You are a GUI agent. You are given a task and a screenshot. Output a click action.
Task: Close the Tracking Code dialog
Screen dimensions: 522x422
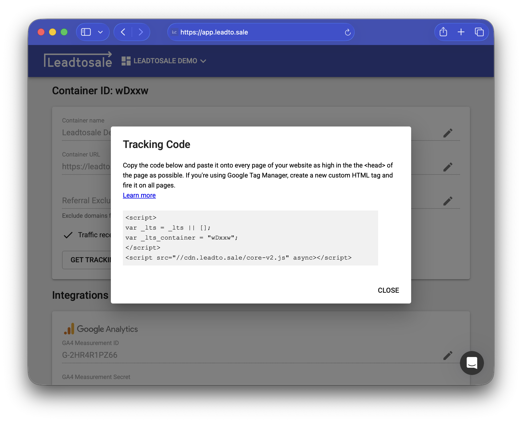388,290
